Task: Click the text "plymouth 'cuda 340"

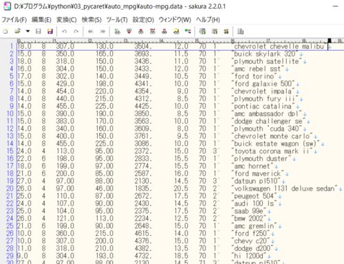Action: (x=266, y=129)
